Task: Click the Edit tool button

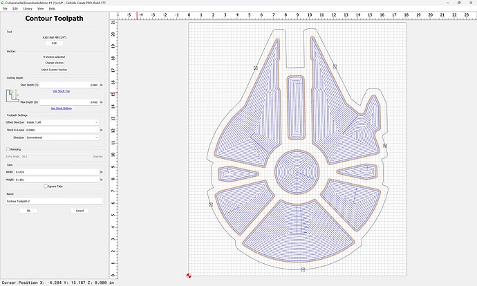Action: pos(54,43)
